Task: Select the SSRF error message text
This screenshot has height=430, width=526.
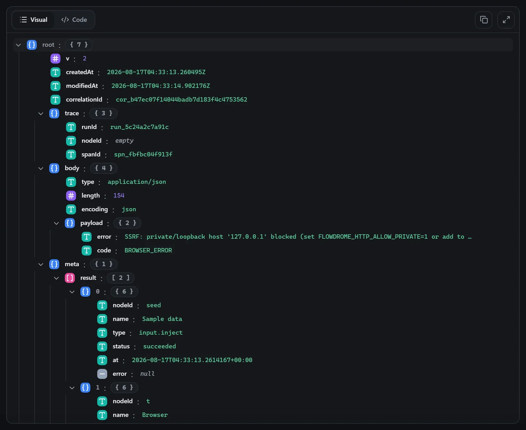Action: tap(298, 237)
